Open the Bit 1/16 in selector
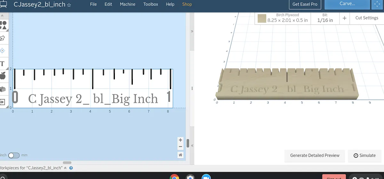The width and height of the screenshot is (384, 179). tap(325, 18)
